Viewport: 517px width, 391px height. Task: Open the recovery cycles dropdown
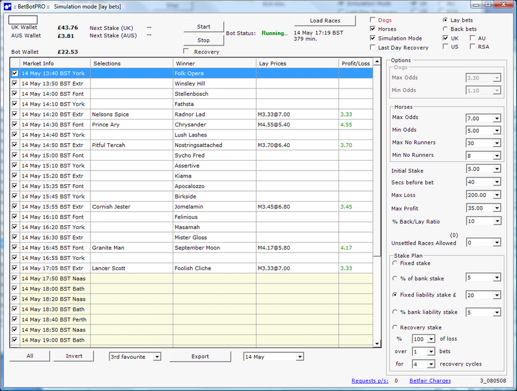point(431,364)
